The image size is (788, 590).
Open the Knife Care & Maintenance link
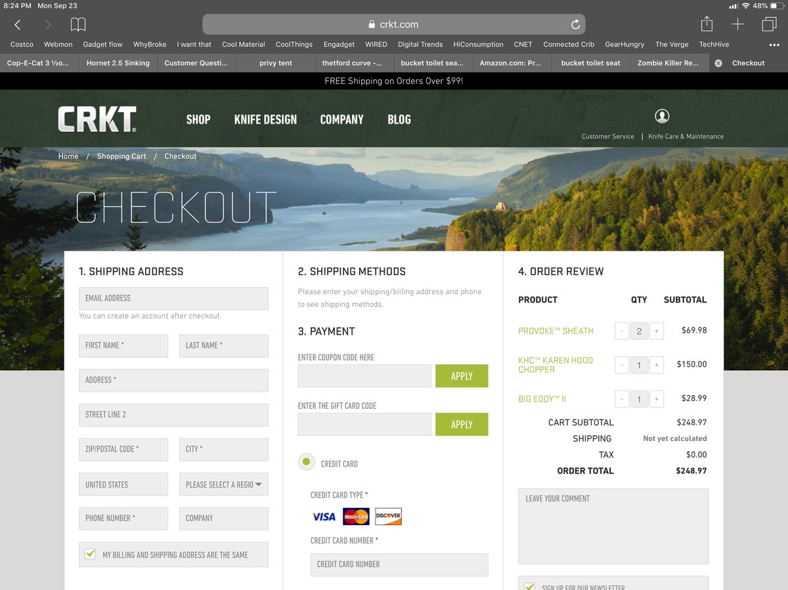[686, 137]
